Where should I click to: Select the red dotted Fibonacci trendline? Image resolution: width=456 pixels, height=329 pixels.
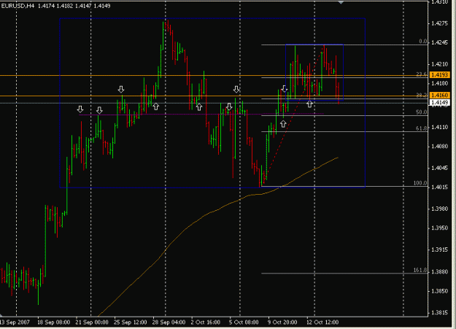(x=294, y=115)
